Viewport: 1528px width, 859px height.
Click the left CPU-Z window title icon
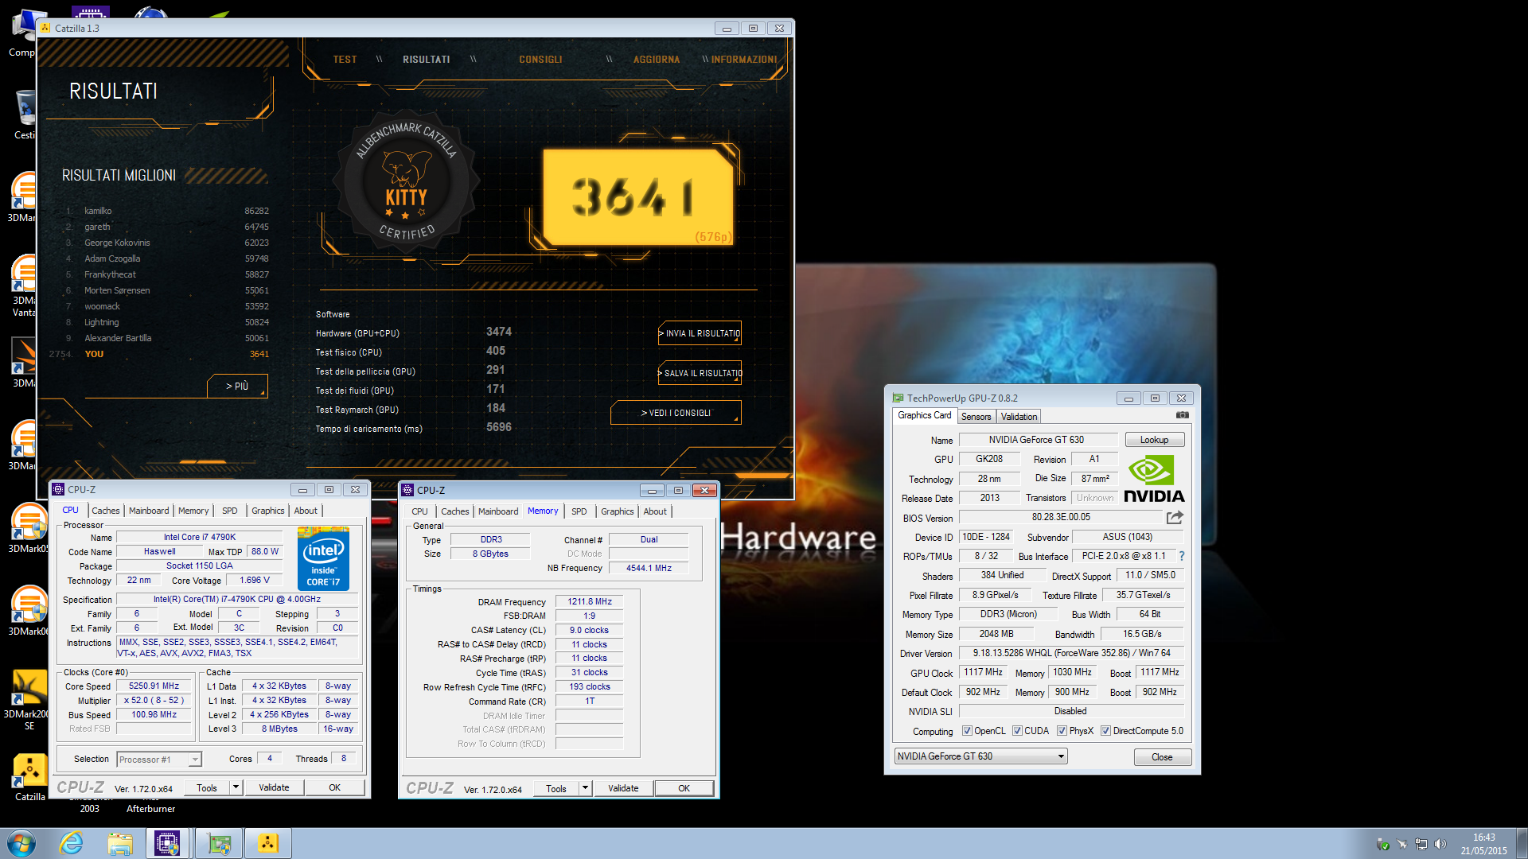click(58, 490)
